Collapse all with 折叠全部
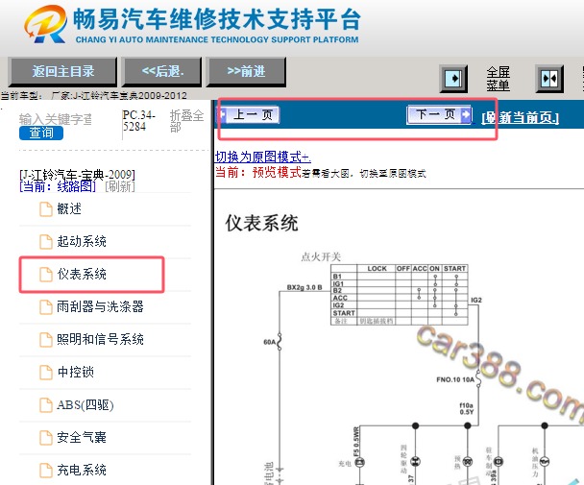 [186, 121]
